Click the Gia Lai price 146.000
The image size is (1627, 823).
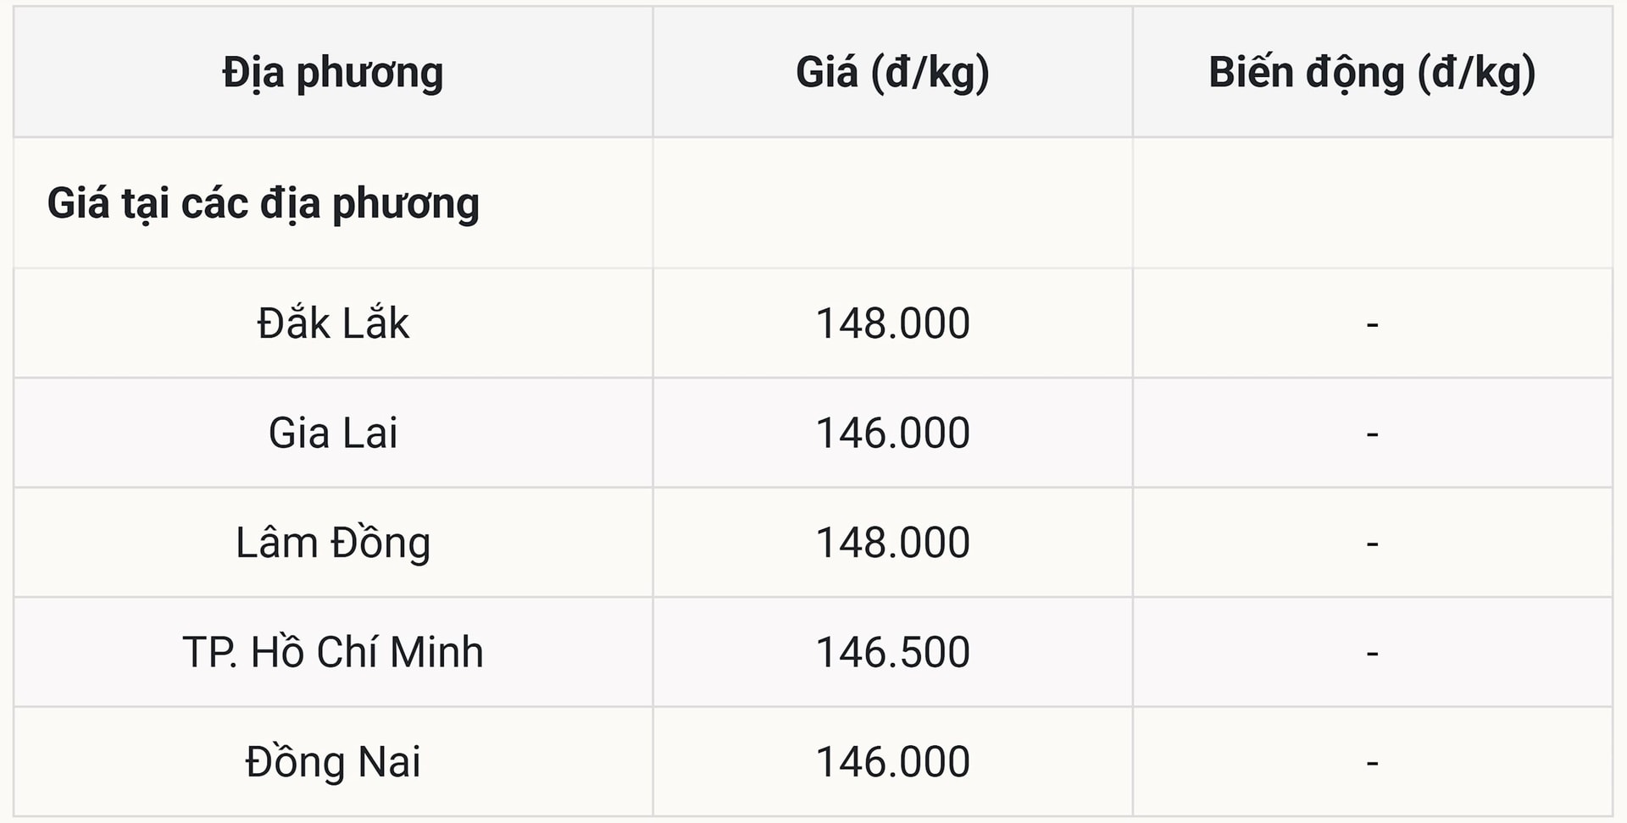[x=892, y=433]
